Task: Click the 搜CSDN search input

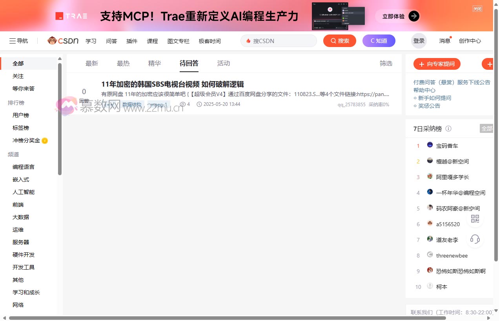Action: (x=279, y=40)
